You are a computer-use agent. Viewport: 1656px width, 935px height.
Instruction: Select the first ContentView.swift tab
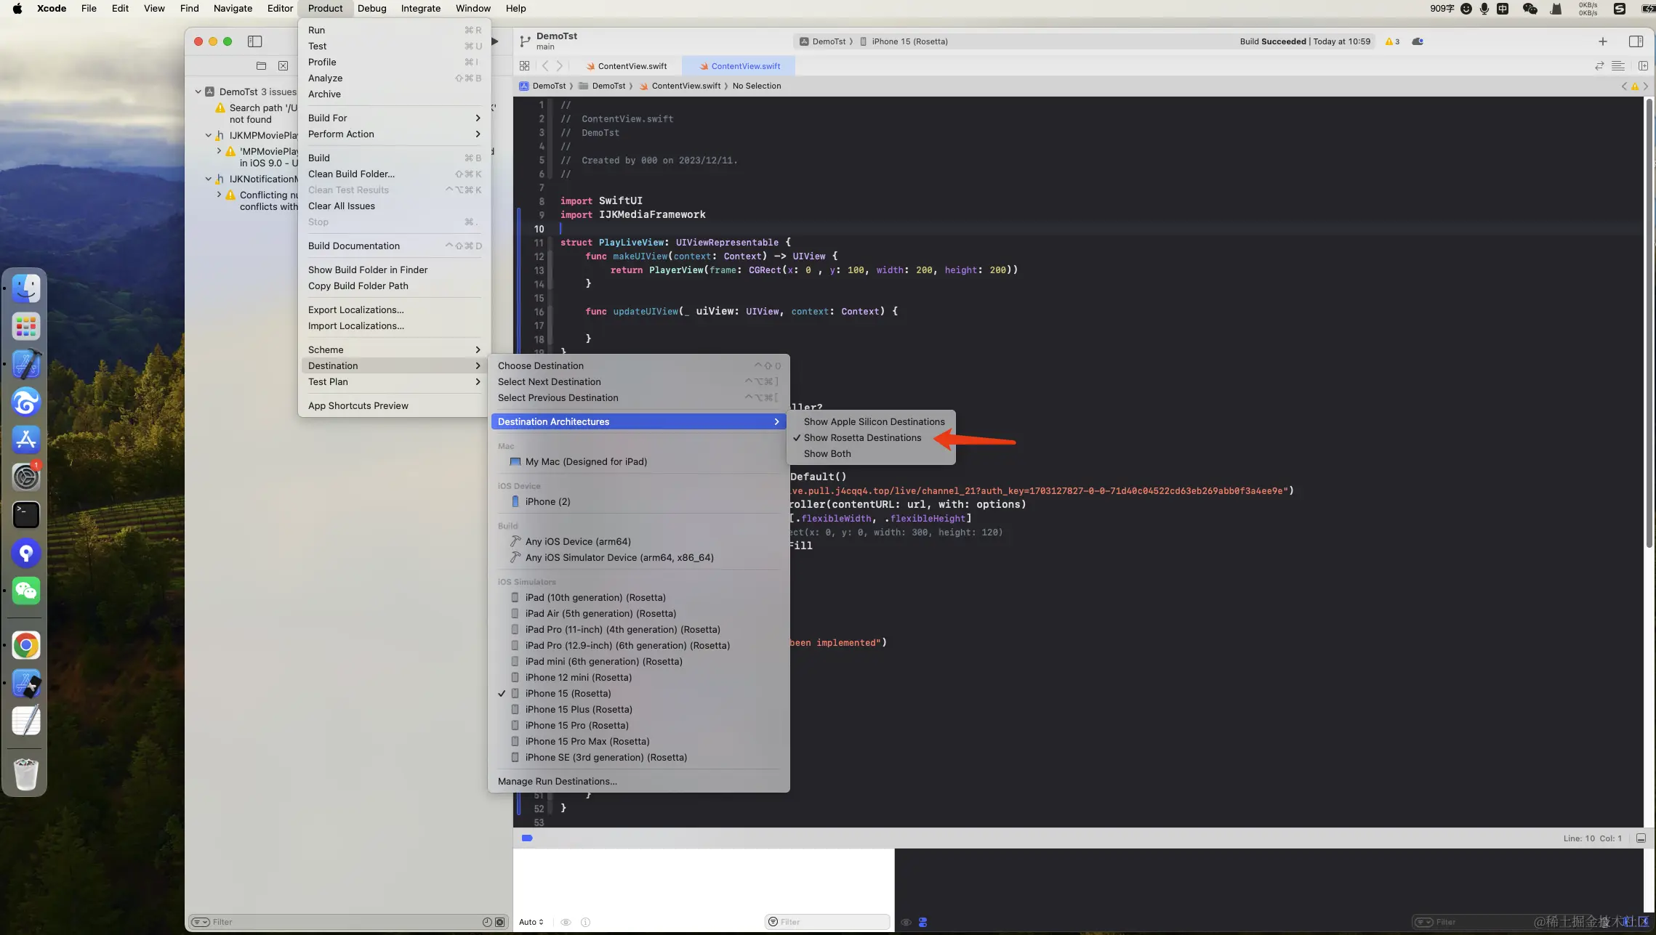click(x=626, y=66)
